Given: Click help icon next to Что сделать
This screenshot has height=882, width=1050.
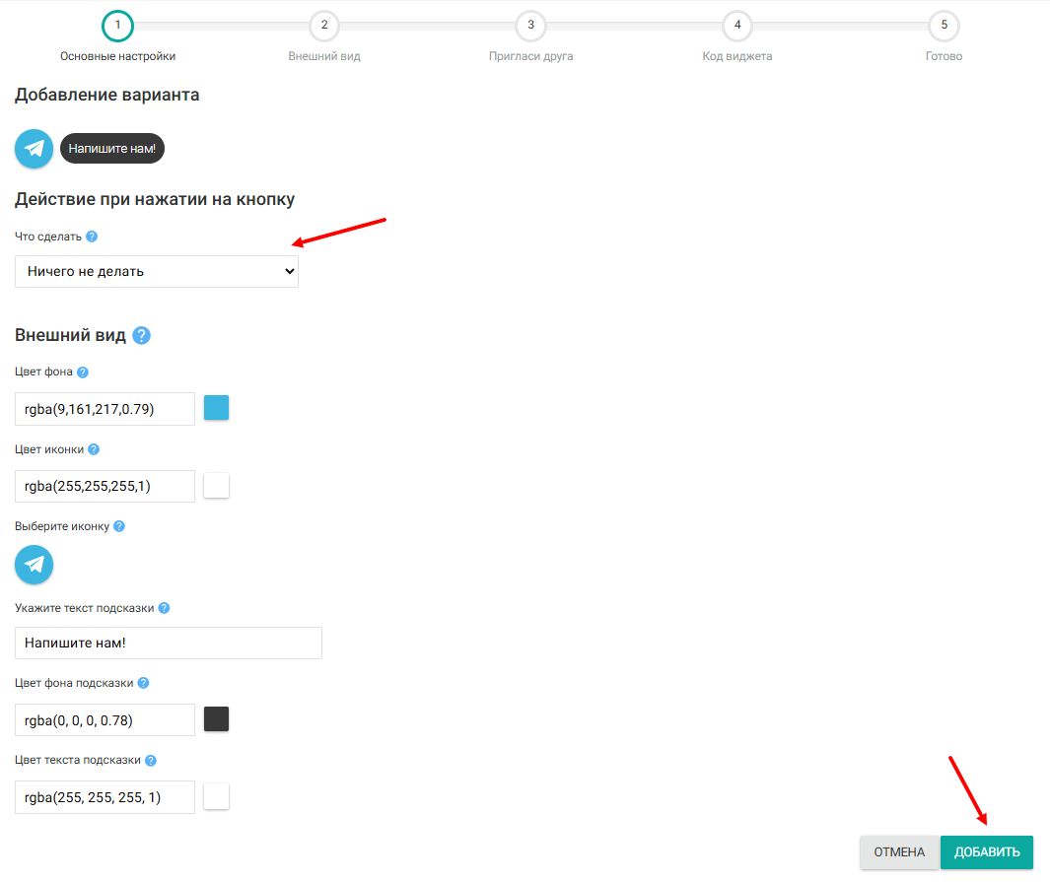Looking at the screenshot, I should pyautogui.click(x=92, y=237).
